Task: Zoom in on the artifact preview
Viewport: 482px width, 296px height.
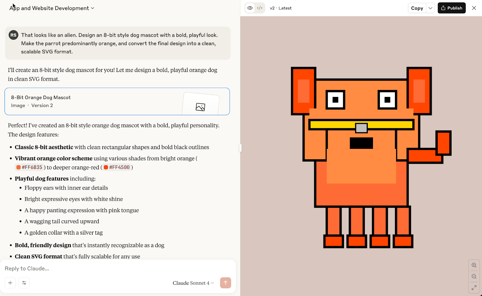Action: click(x=474, y=265)
